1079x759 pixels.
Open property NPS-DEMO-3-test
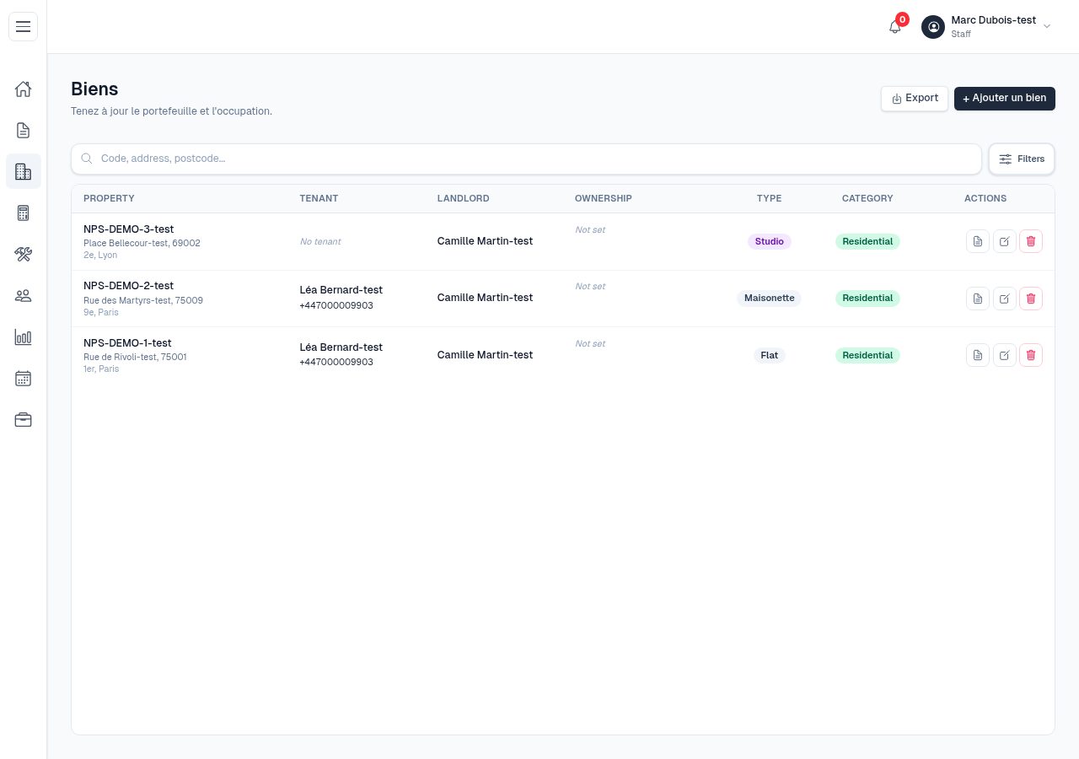click(129, 229)
